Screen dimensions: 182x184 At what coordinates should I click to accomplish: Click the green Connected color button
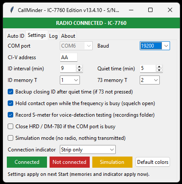click(27, 162)
